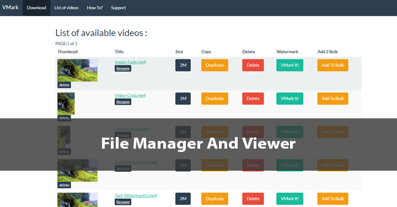Click the 2M size badge for Text-Watermark1.mp4

tap(183, 199)
